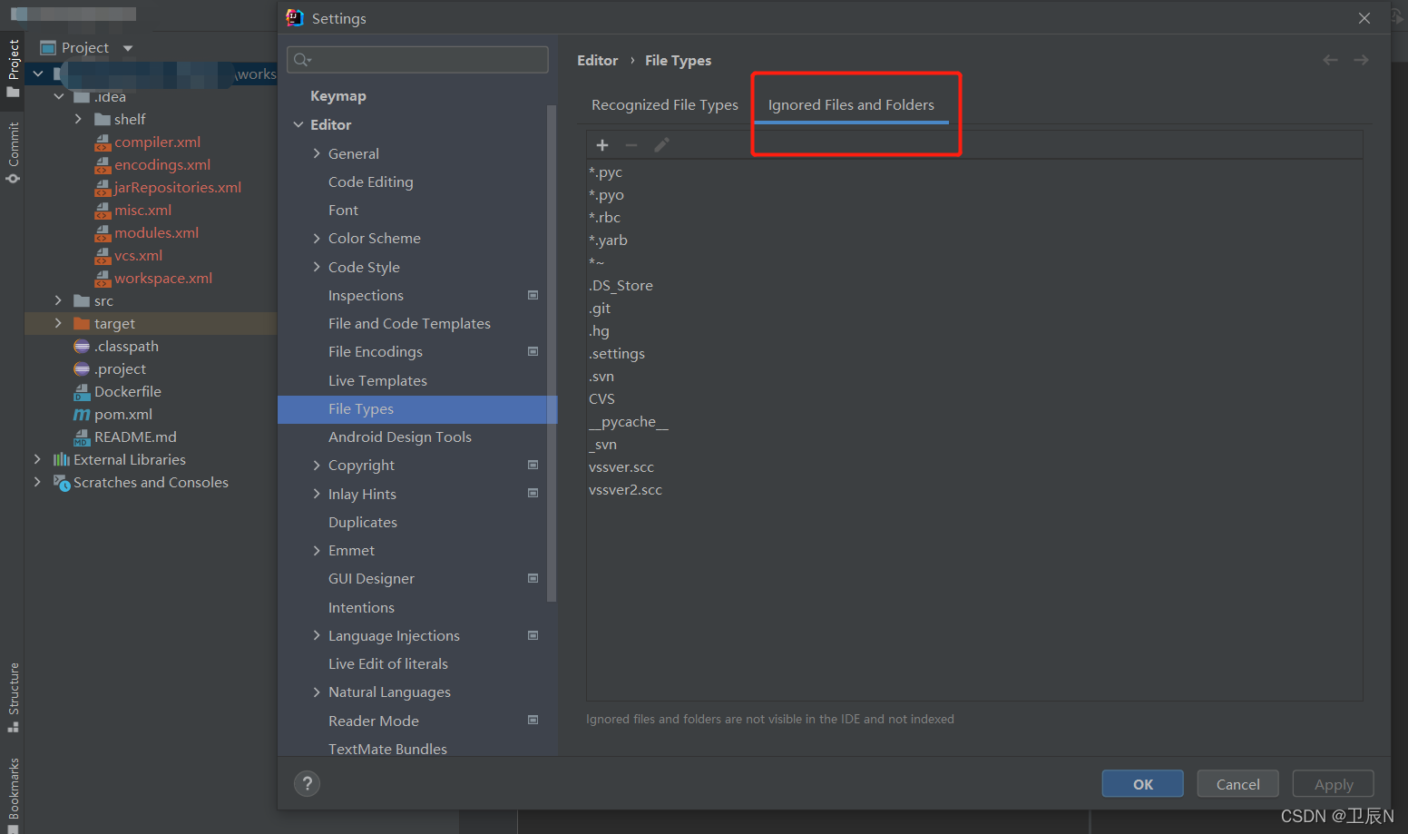Click the target folder icon
1408x834 pixels.
[82, 324]
